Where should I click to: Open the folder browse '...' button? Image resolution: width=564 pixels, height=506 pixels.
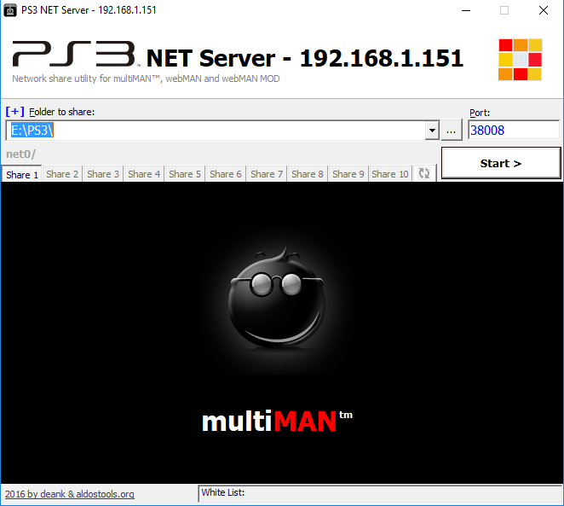pyautogui.click(x=452, y=131)
